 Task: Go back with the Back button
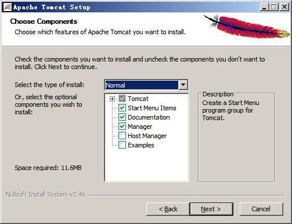tap(168, 209)
